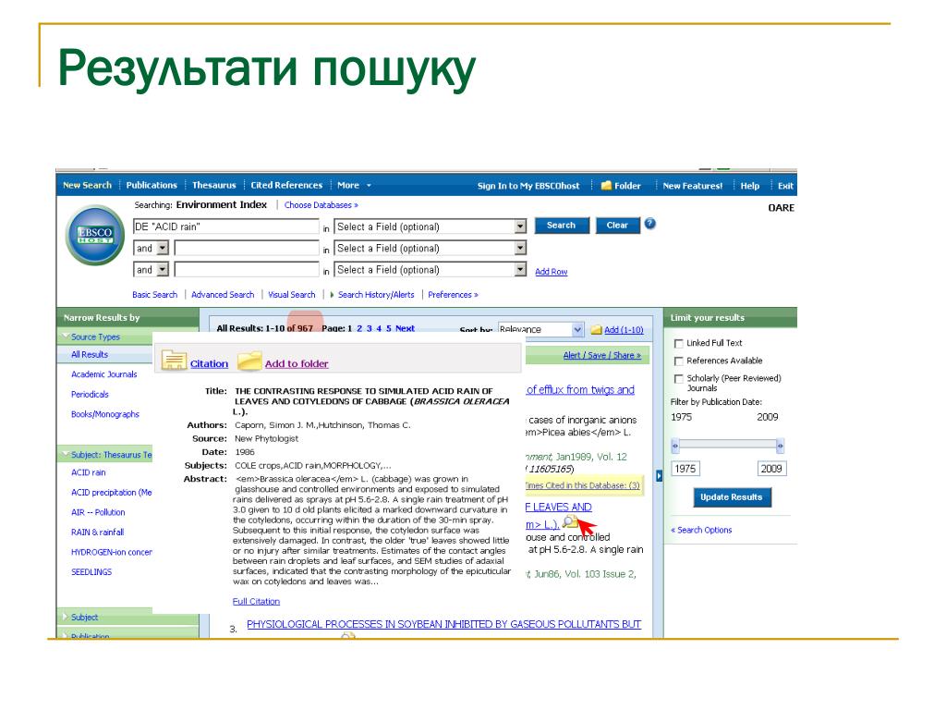Switch to Basic Search
946x710 pixels.
pyautogui.click(x=154, y=295)
